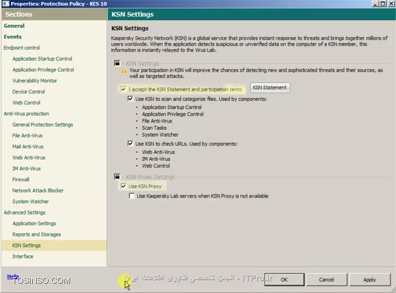Image resolution: width=396 pixels, height=293 pixels.
Task: Click 'IM Anti-Virus' bullet under check URLs
Action: pyautogui.click(x=156, y=159)
